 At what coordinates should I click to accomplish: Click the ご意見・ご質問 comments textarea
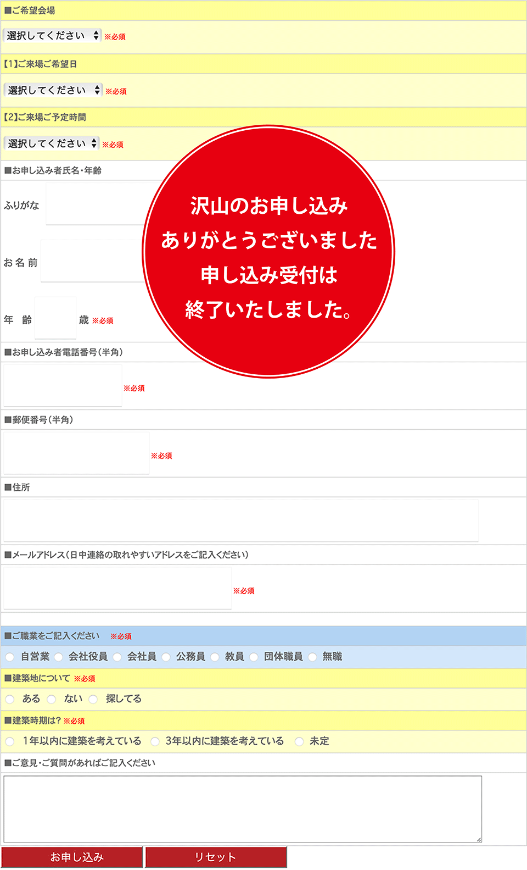coord(243,809)
